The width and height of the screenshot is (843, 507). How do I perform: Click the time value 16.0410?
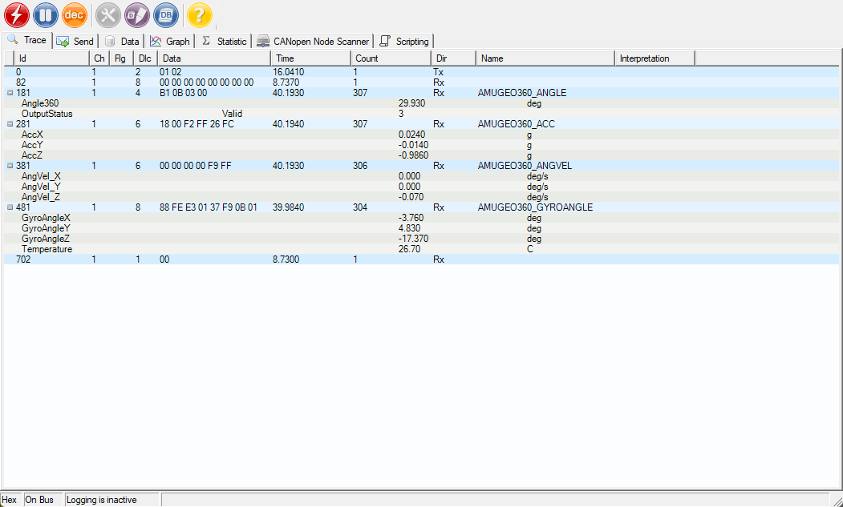tap(288, 72)
